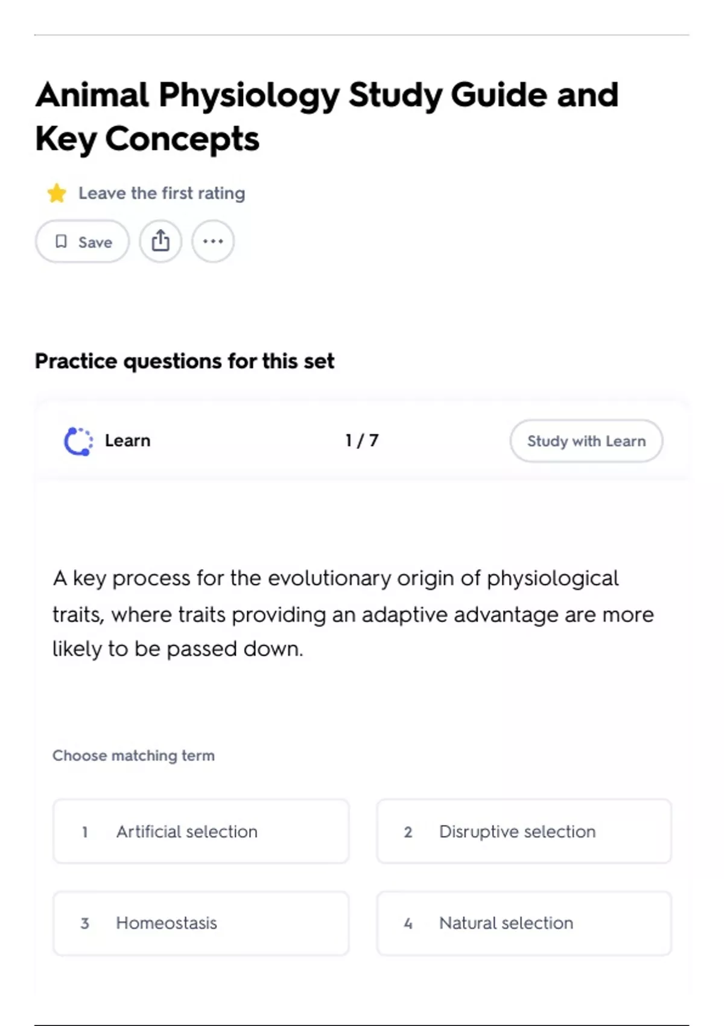The width and height of the screenshot is (724, 1026).
Task: Open the three-dots more options menu
Action: (213, 241)
